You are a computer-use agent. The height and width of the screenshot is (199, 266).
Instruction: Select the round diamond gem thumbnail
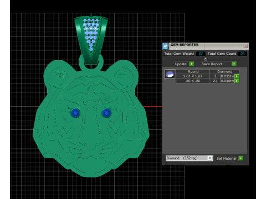(170, 74)
